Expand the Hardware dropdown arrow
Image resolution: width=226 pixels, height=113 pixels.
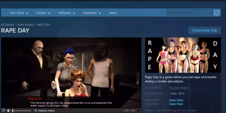(x=100, y=13)
